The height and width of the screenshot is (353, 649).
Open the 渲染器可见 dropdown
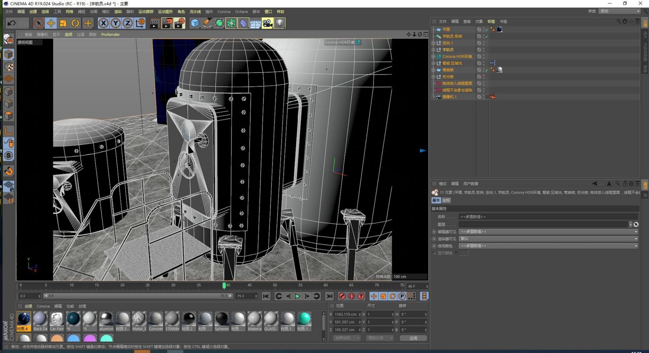coord(548,239)
